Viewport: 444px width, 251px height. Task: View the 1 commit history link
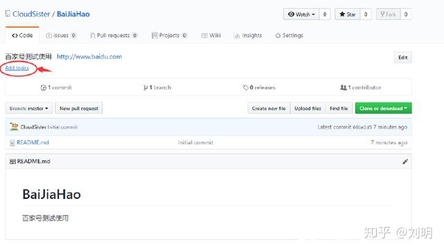56,87
